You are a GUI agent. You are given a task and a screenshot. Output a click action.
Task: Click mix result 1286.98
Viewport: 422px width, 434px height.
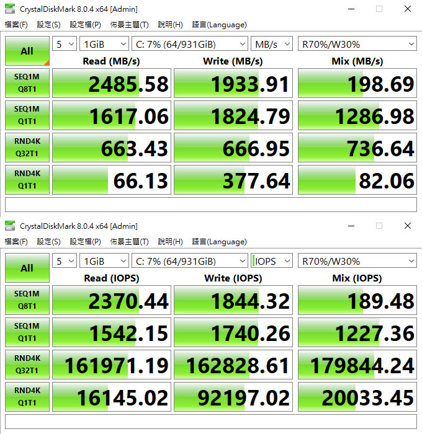pos(357,115)
